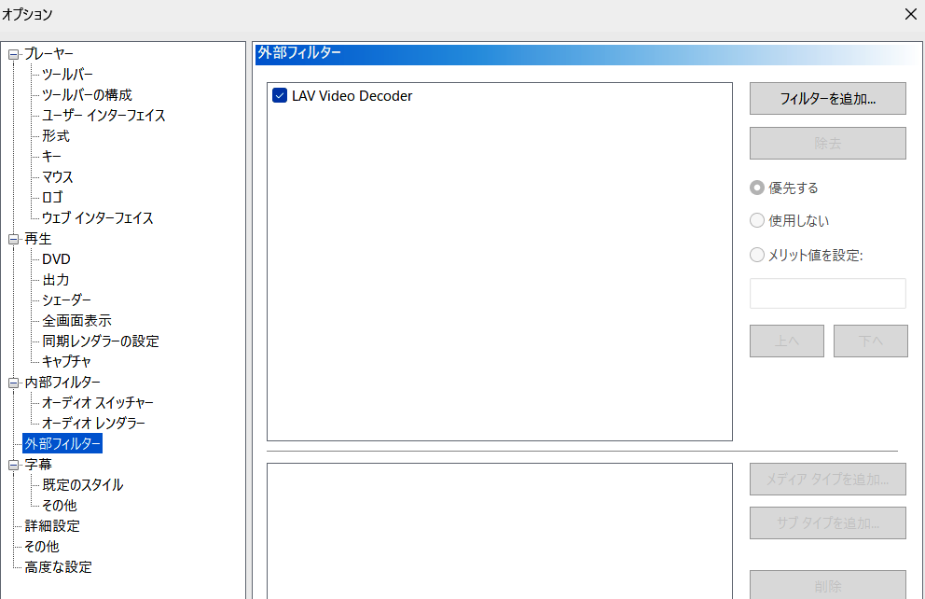Open the シェーダー options page

point(66,300)
